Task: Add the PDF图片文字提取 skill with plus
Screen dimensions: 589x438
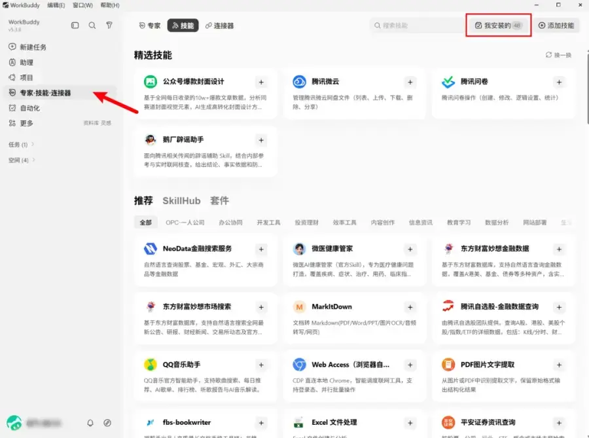Action: click(x=560, y=365)
